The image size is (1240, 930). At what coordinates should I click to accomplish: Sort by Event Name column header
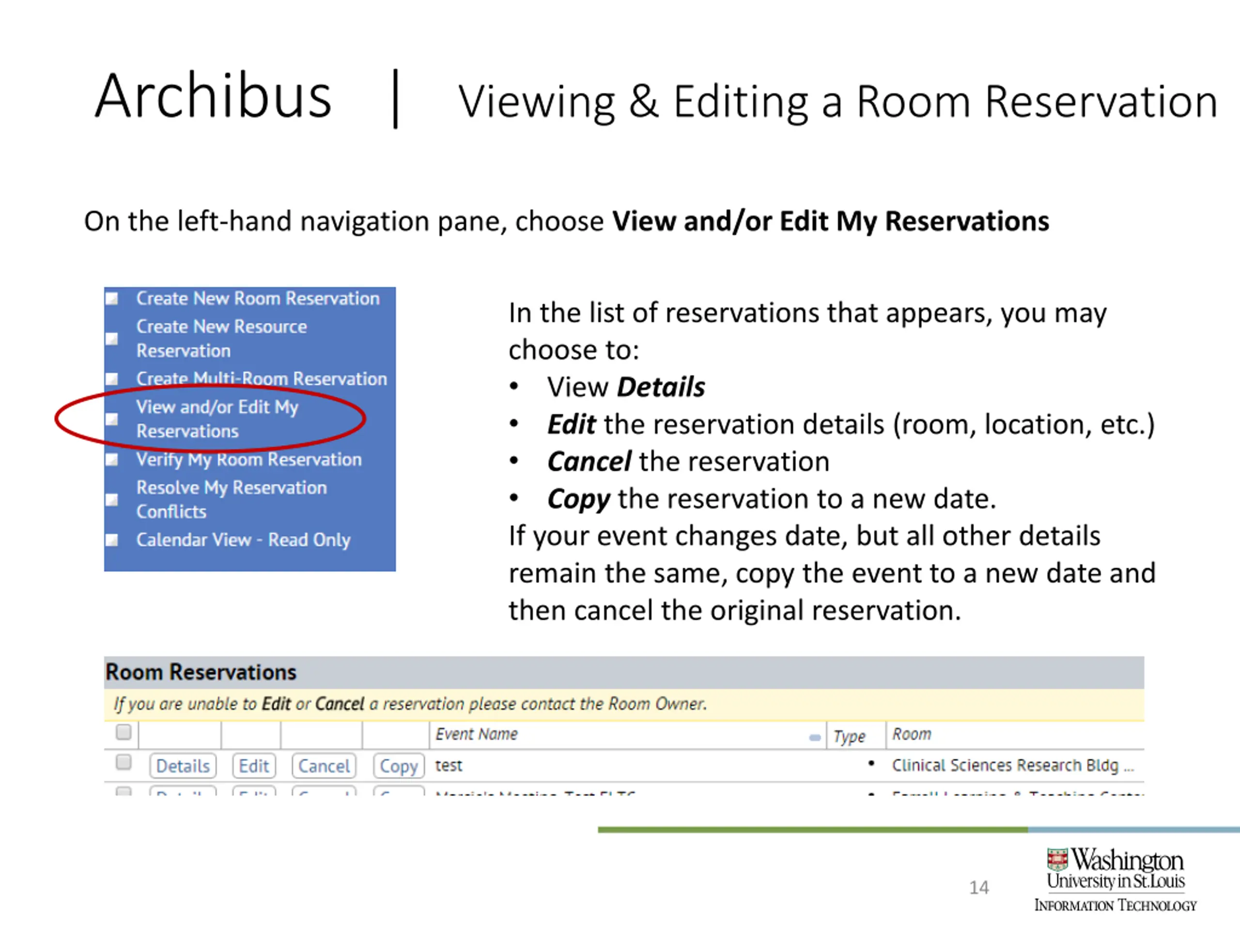477,734
